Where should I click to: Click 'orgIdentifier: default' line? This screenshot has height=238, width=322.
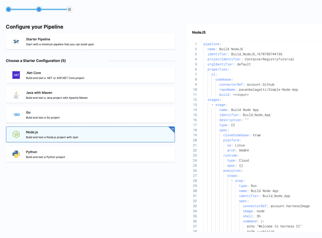[229, 64]
